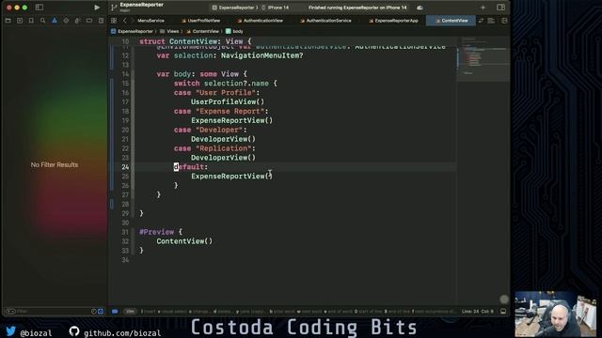
Task: Click the body symbol in jump bar
Action: click(234, 31)
